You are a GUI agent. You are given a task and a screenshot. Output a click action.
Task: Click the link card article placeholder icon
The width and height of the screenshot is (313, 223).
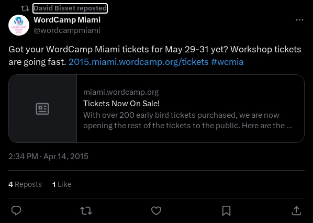click(42, 109)
